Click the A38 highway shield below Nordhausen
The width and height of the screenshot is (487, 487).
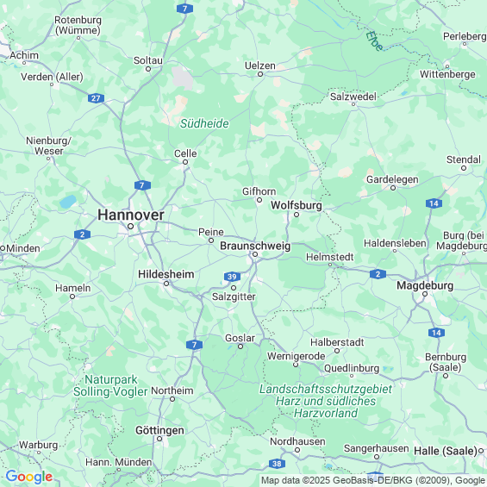(277, 464)
